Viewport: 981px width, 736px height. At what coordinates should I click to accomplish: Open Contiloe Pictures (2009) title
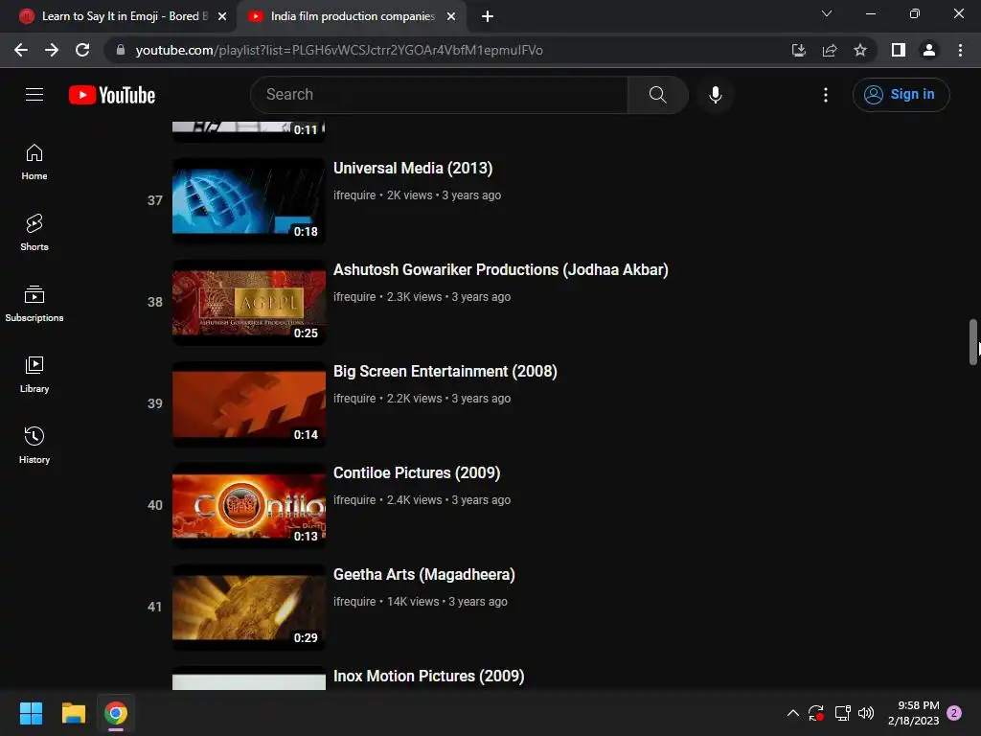pos(417,472)
